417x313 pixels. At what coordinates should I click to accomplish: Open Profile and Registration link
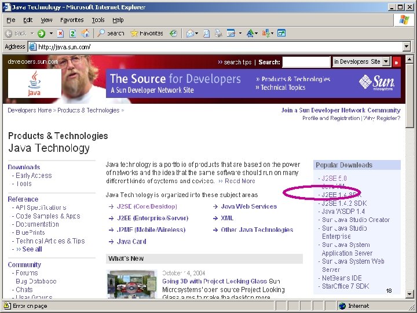(331, 118)
